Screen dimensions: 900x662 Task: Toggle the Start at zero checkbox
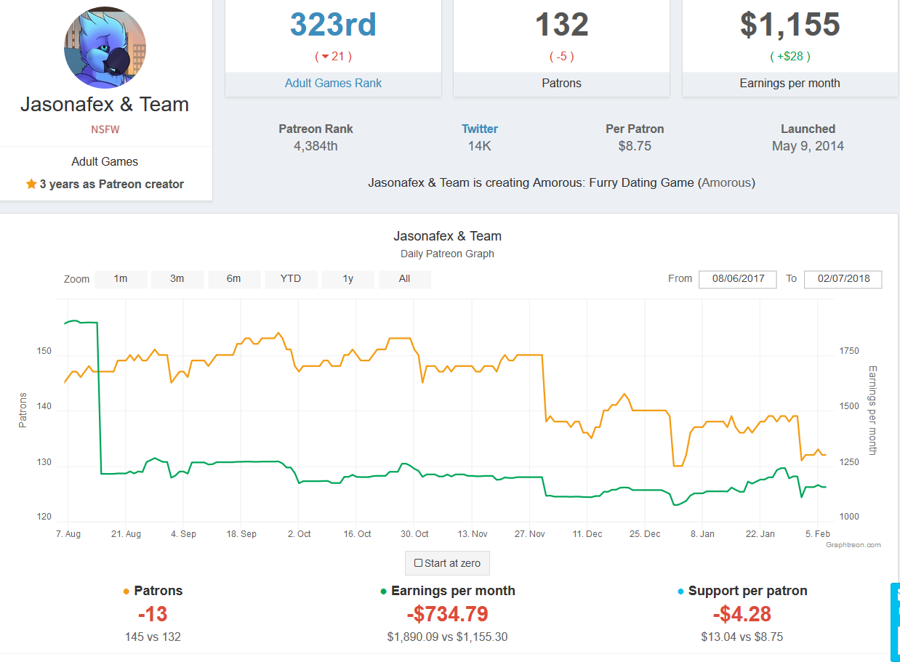(x=418, y=563)
